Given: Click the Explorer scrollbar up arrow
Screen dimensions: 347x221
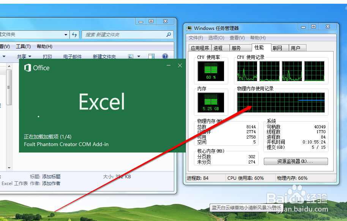Looking at the screenshot, I should point(9,66).
